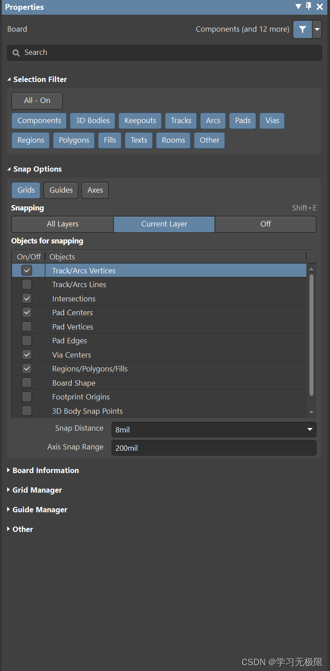Enable the Track/Arcs Lines checkbox

pos(27,284)
